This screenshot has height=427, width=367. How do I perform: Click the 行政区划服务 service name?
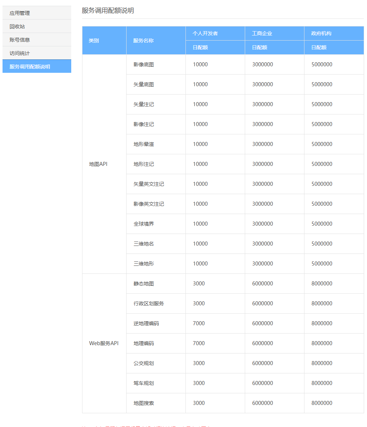pyautogui.click(x=149, y=303)
